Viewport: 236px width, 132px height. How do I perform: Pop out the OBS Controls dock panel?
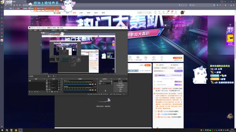click(x=127, y=79)
